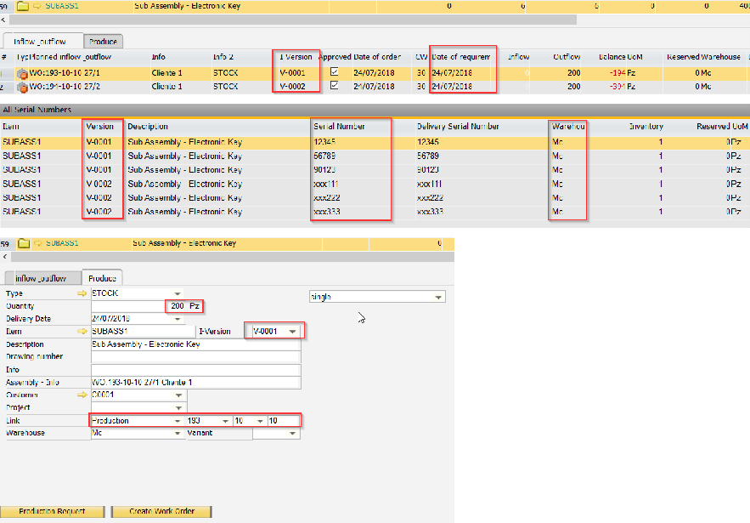This screenshot has width=750, height=523.
Task: Click the Reserved Warehouse column header
Action: [703, 57]
